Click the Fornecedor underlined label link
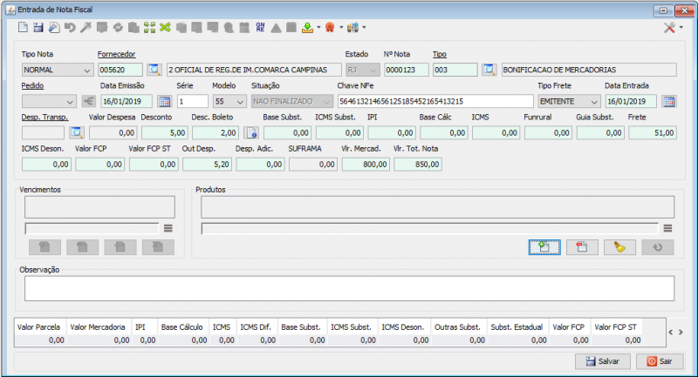The height and width of the screenshot is (377, 698). click(x=116, y=54)
